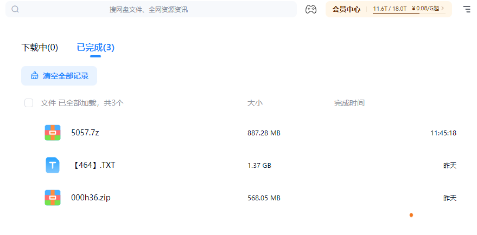The width and height of the screenshot is (477, 235).
Task: Click the 大小 column header
Action: click(255, 103)
